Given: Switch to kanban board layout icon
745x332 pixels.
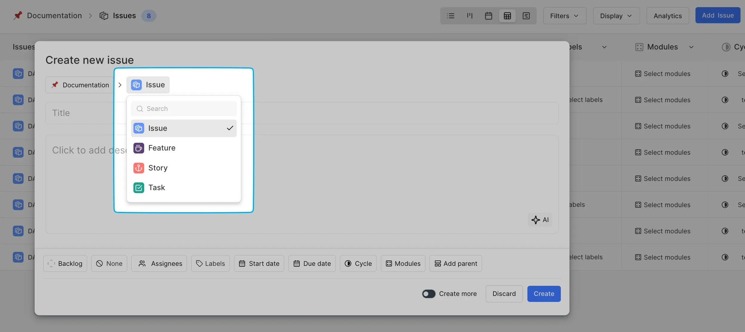Looking at the screenshot, I should click(x=470, y=16).
